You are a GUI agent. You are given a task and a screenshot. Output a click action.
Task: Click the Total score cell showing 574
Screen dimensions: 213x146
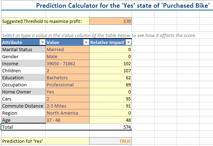pos(110,127)
